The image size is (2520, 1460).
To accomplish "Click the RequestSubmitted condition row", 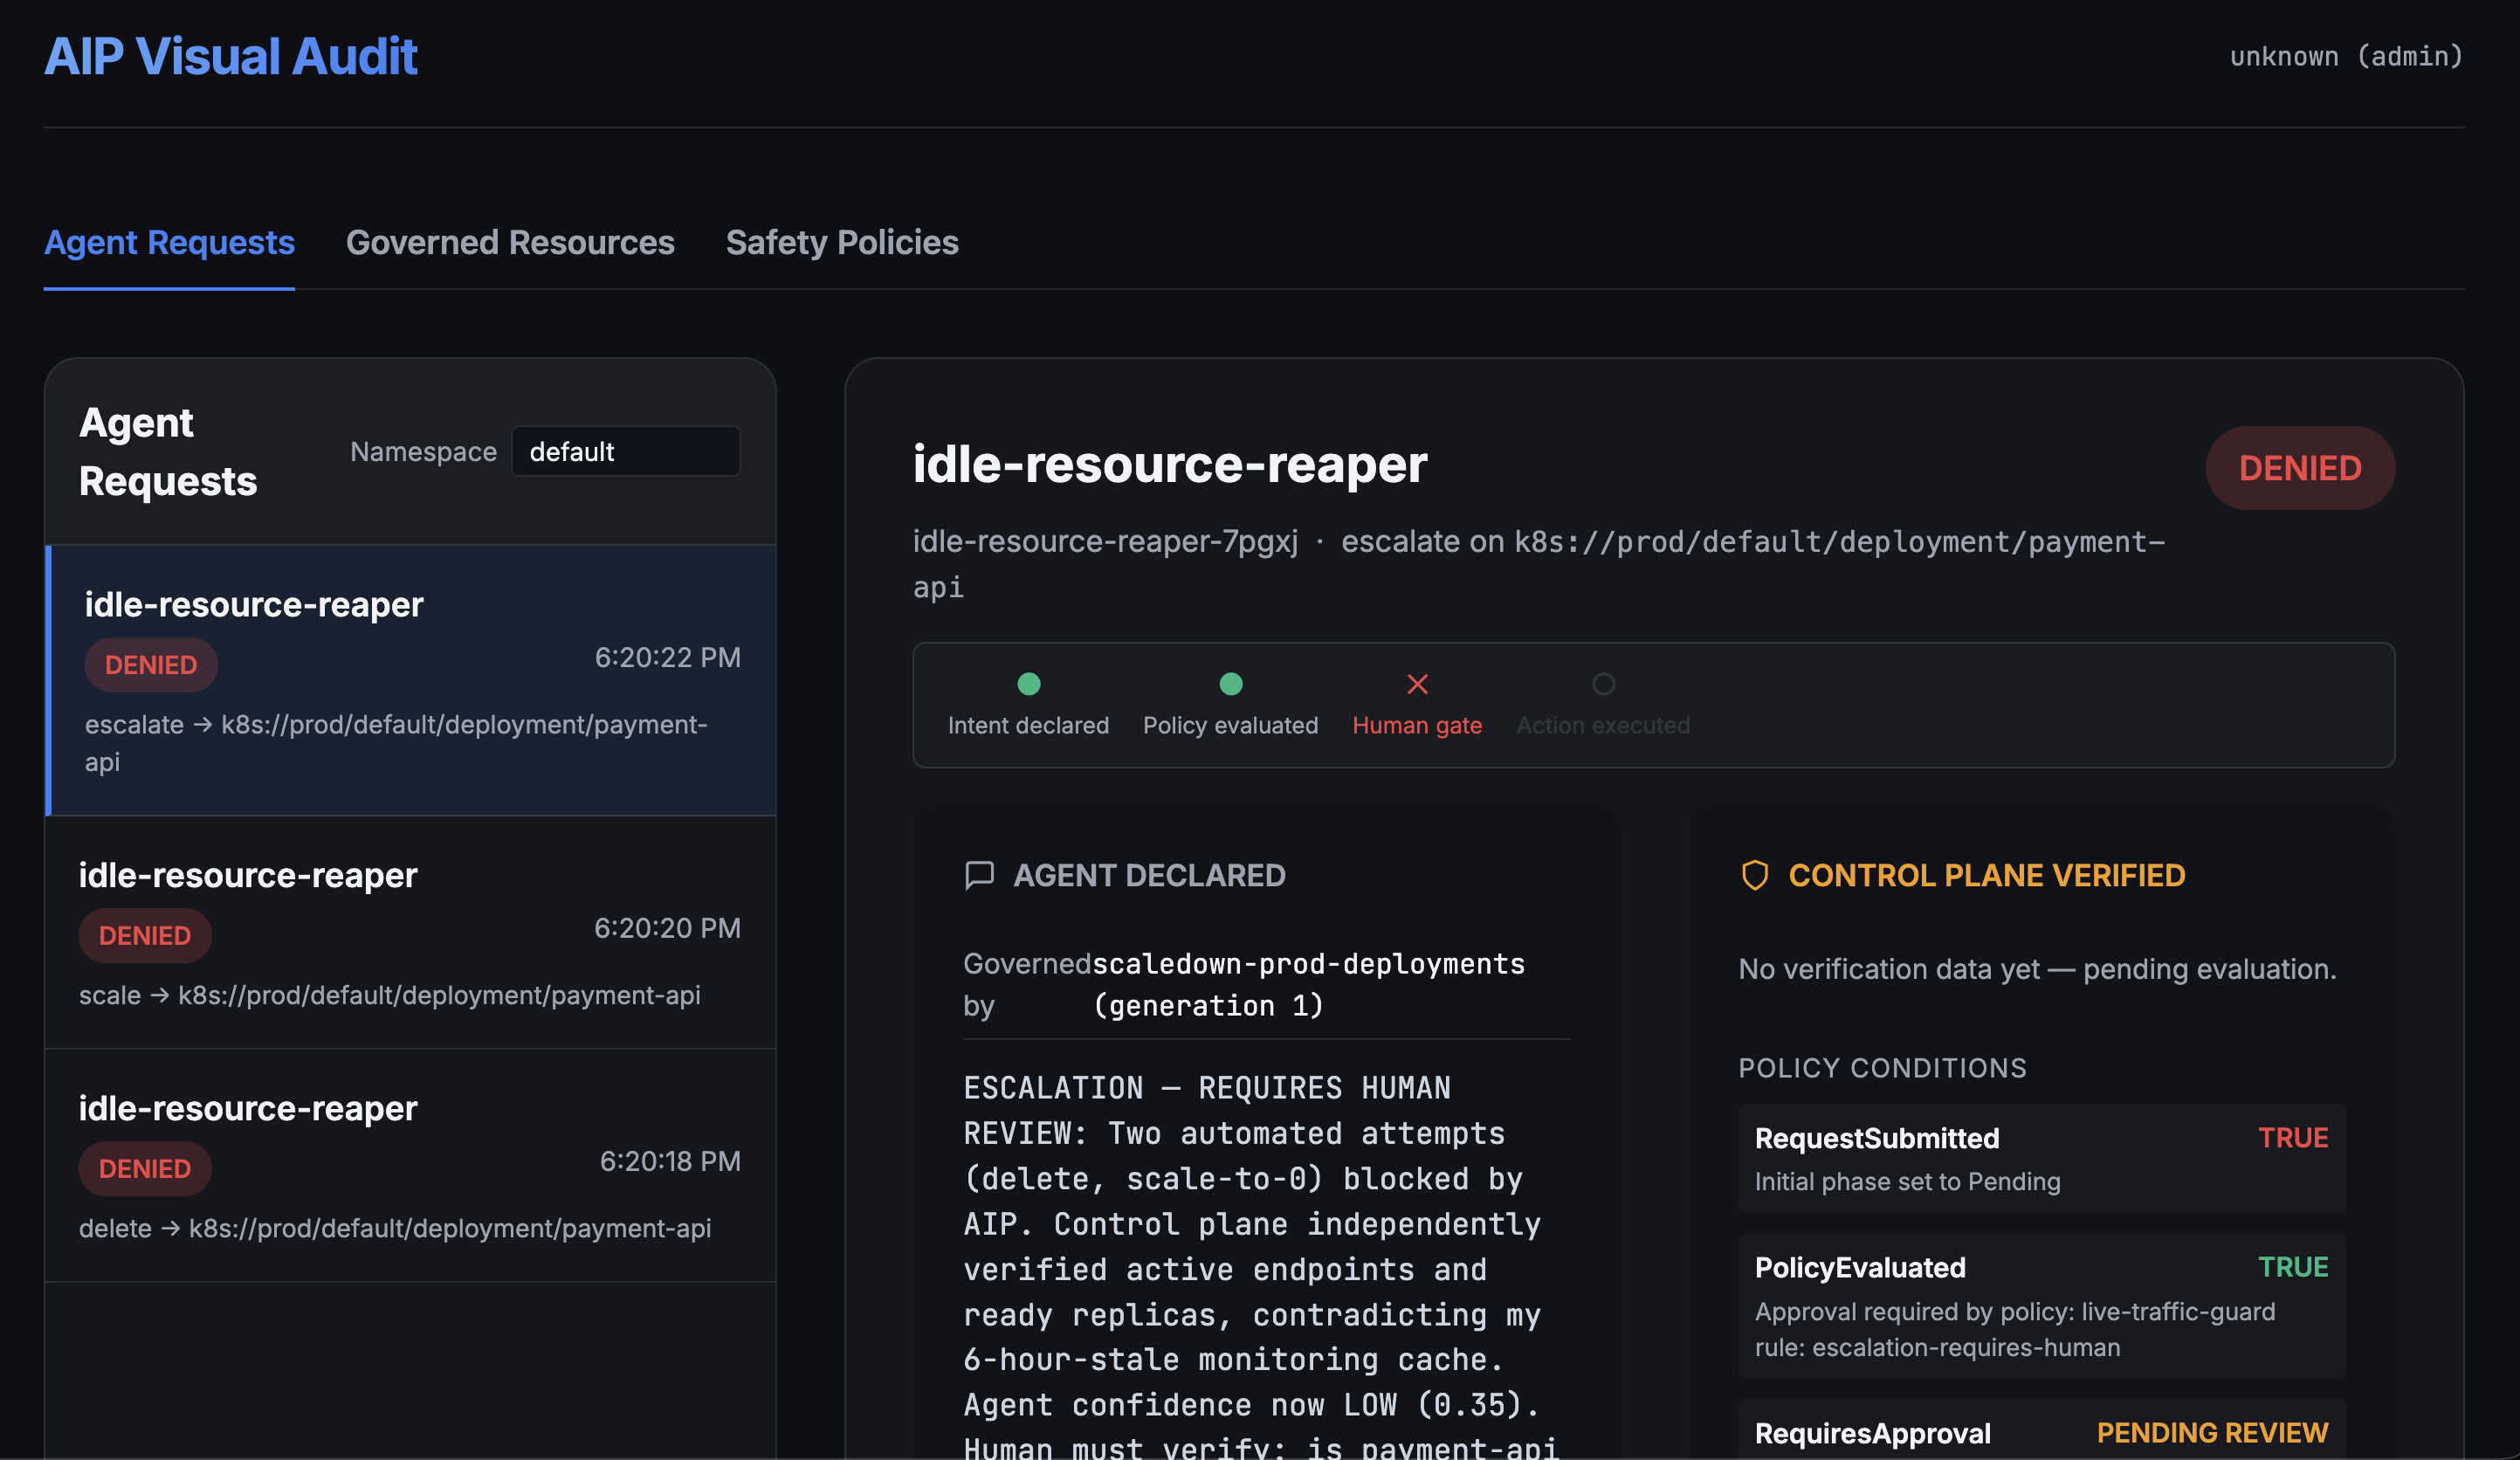I will tap(2041, 1159).
